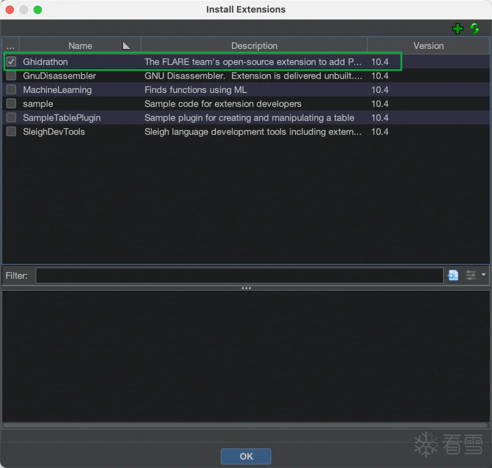Viewport: 492px width, 468px height.
Task: Check the SleighDevTools checkbox
Action: (x=11, y=131)
